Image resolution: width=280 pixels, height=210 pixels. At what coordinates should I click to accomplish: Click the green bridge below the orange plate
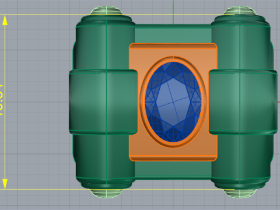[173, 170]
